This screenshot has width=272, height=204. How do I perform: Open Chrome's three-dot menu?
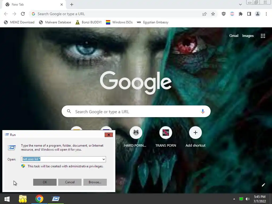266,14
